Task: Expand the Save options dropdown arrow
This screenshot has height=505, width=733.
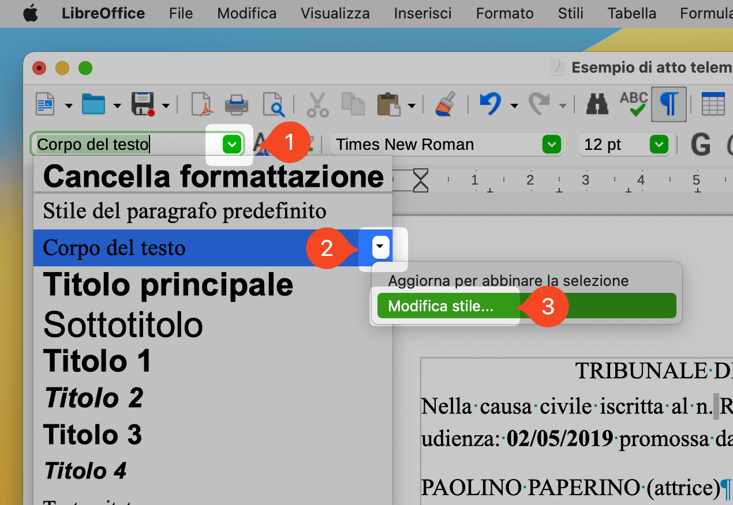Action: click(x=166, y=105)
